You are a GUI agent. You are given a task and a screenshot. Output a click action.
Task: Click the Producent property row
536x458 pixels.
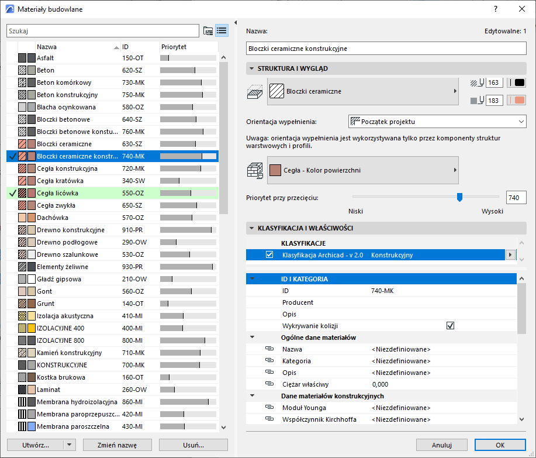point(381,302)
